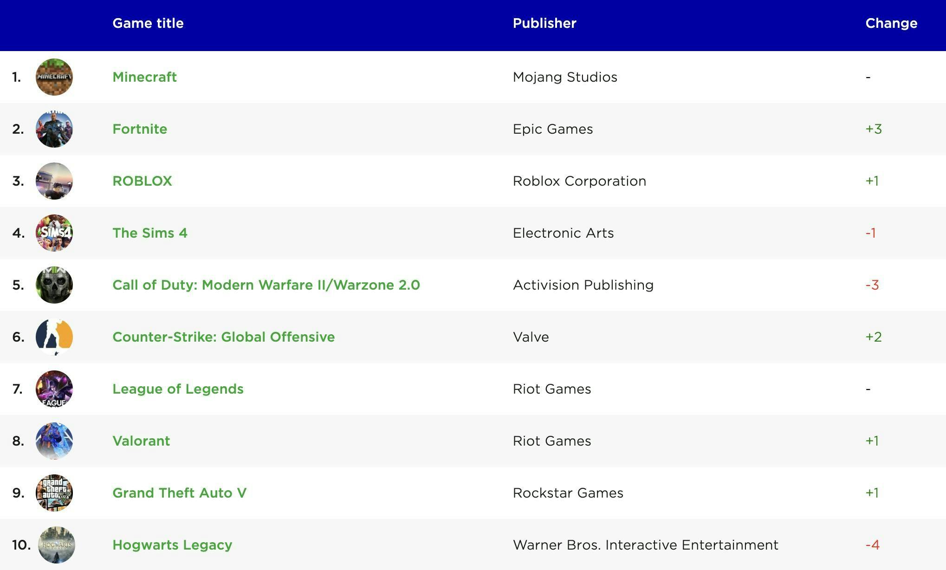The image size is (946, 570).
Task: Click The Sims 4 icon
Action: (x=54, y=233)
